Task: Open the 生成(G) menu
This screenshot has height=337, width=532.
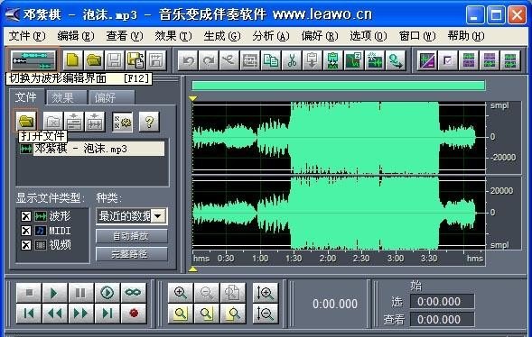Action: pyautogui.click(x=222, y=36)
